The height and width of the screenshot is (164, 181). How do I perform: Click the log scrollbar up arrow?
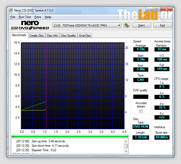pyautogui.click(x=126, y=141)
